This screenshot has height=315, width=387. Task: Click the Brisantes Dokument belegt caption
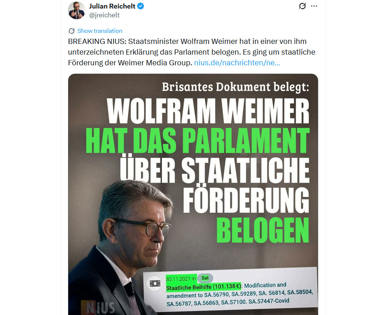point(236,87)
